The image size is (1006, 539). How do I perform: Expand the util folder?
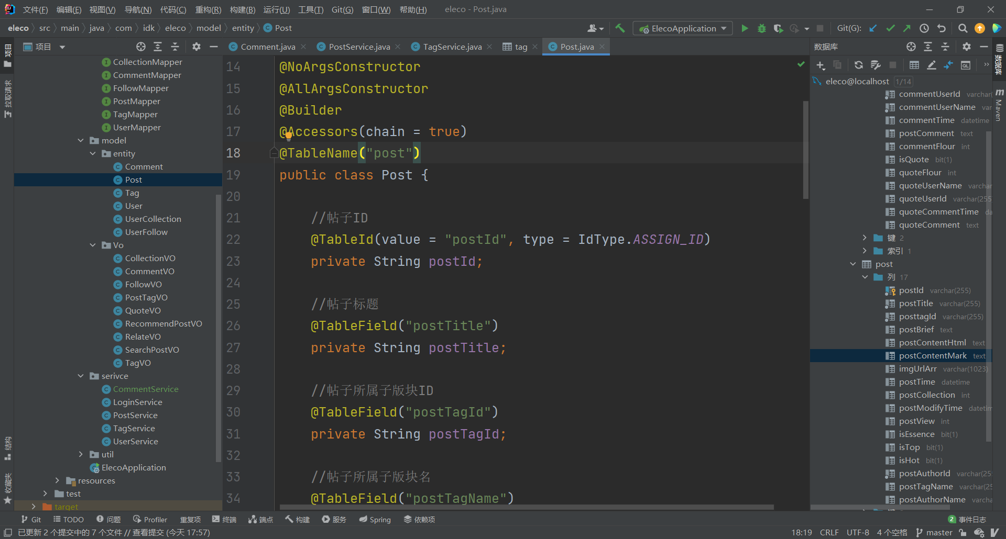coord(81,454)
